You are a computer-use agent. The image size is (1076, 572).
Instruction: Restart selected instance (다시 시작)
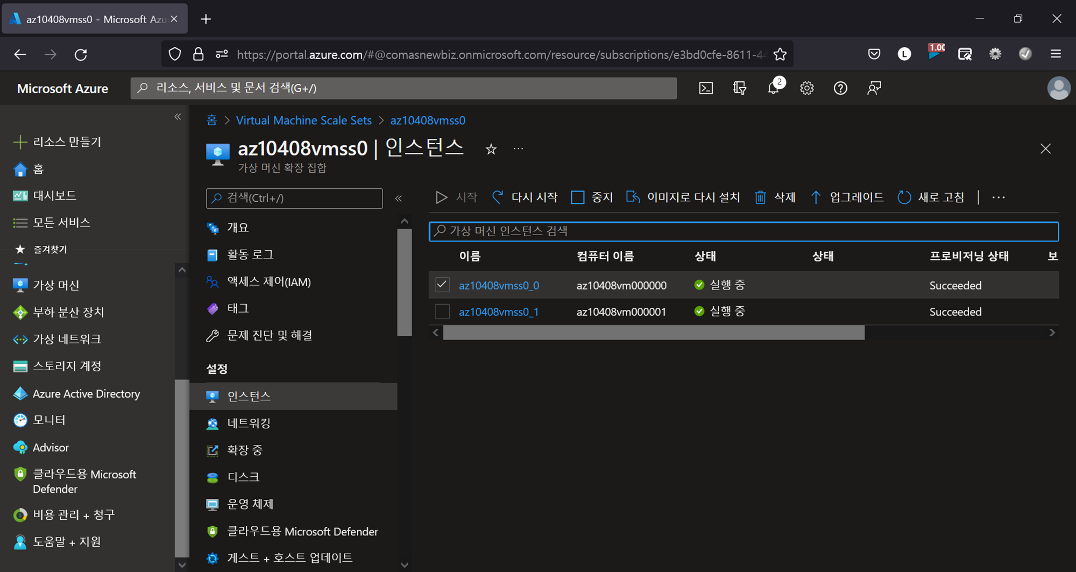pyautogui.click(x=525, y=197)
